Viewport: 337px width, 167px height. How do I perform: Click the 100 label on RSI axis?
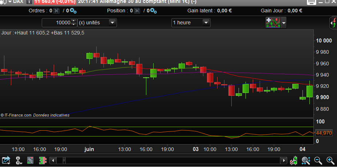320,122
